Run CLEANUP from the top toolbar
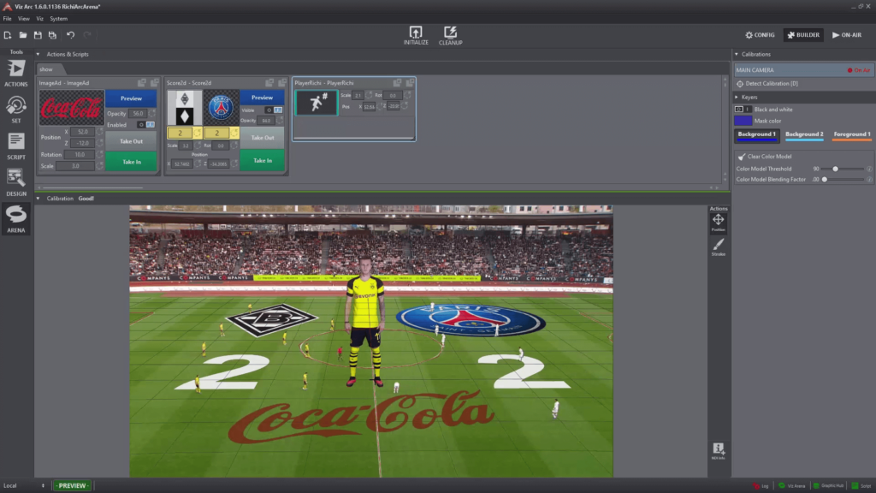The height and width of the screenshot is (493, 876). pos(452,34)
